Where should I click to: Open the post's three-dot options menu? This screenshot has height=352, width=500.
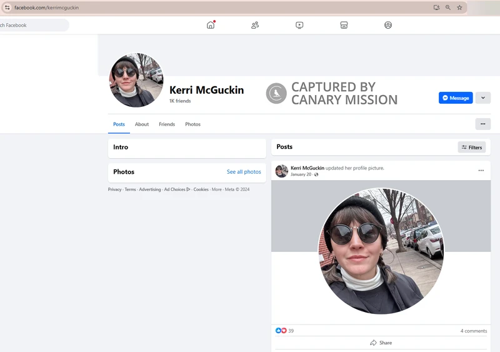[481, 171]
